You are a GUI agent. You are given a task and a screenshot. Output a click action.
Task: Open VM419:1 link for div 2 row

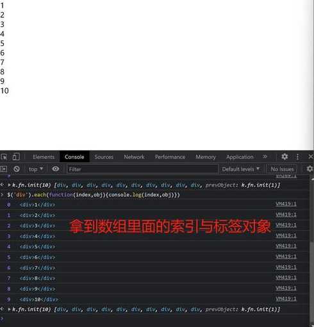point(286,214)
